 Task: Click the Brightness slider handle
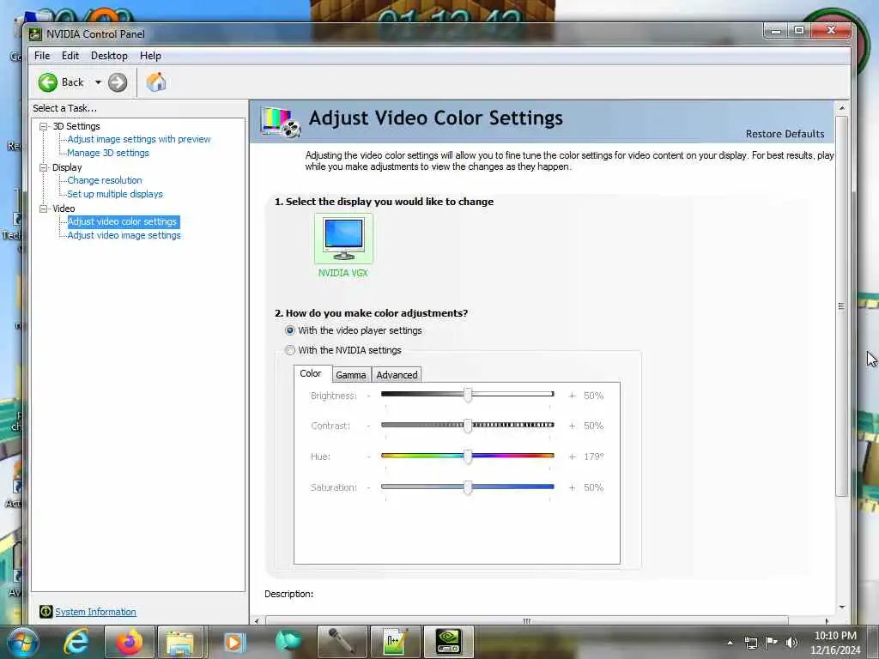pos(468,395)
